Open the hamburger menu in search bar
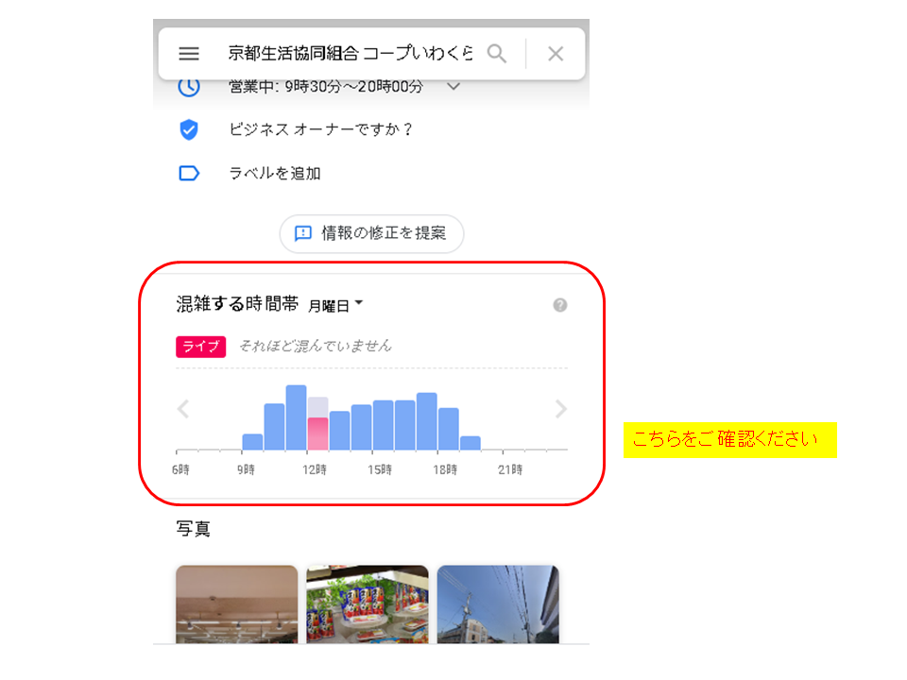Screen dimensions: 907x680 tap(189, 54)
